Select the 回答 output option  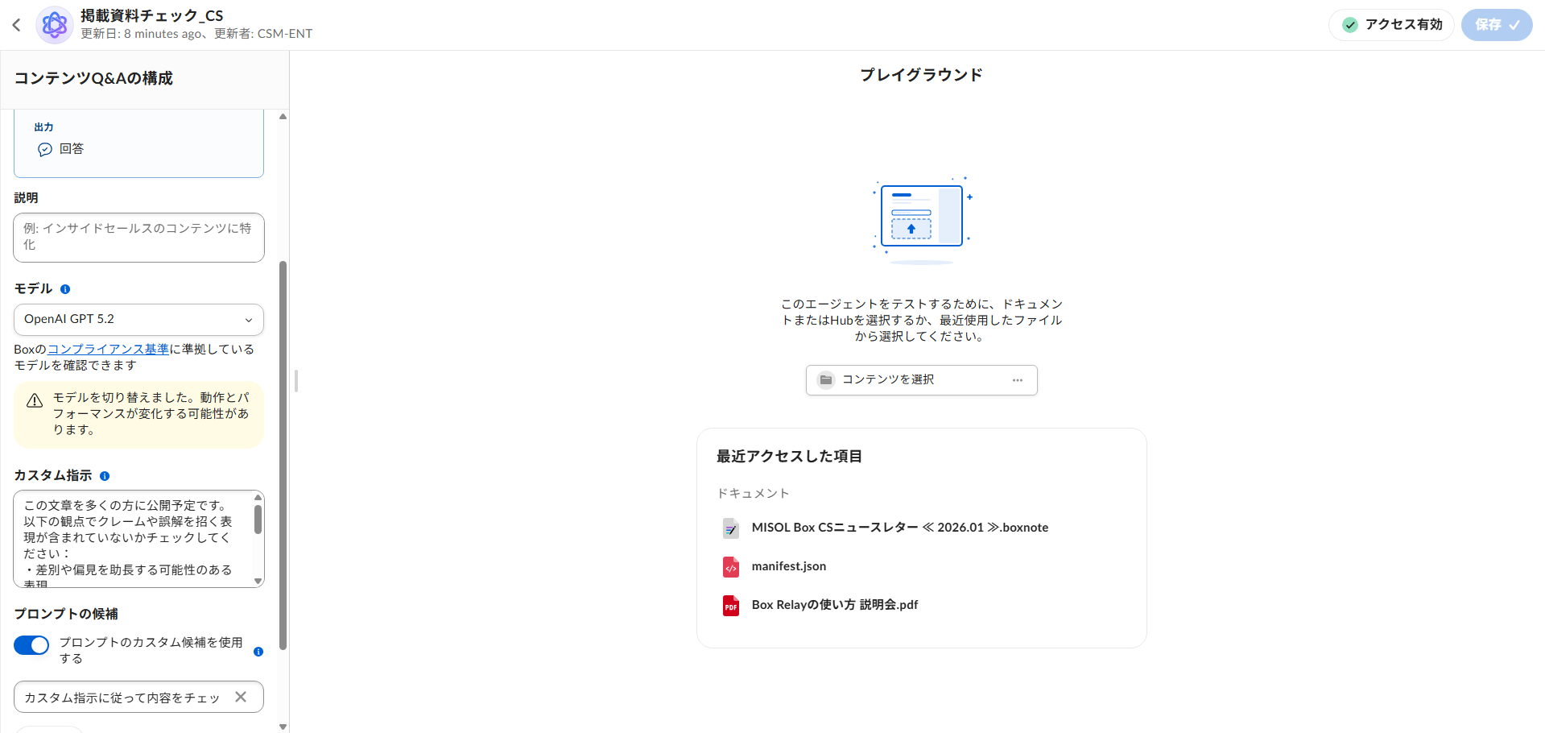pyautogui.click(x=71, y=149)
